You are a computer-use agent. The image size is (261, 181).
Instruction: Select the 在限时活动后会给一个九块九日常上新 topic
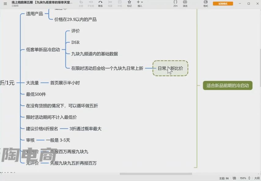tap(107, 68)
